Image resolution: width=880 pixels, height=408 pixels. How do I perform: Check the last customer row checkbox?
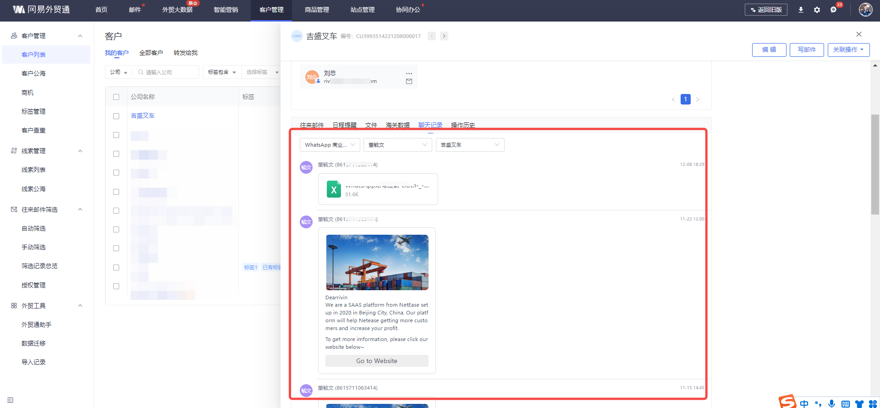[116, 287]
